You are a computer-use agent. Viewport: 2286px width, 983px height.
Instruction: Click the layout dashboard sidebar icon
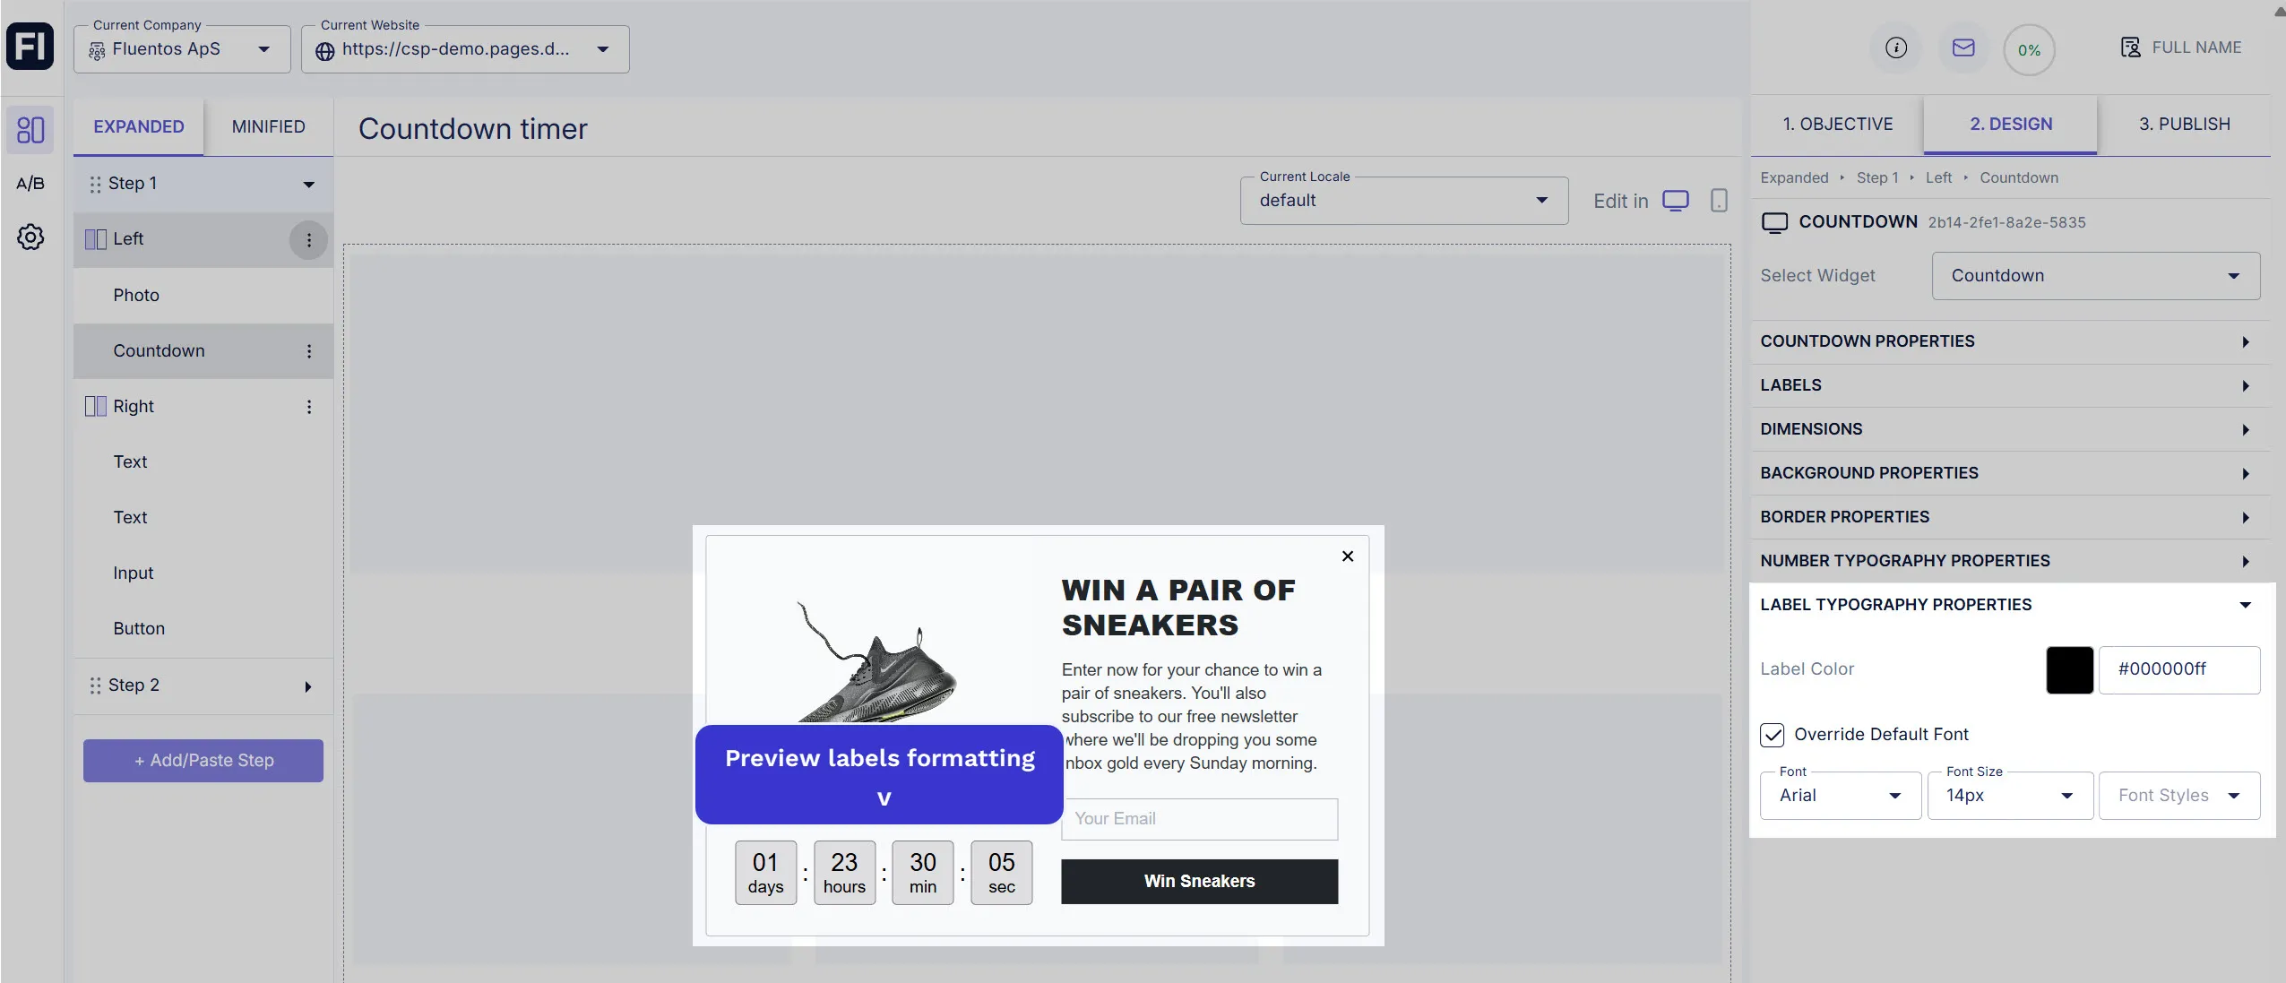click(x=30, y=130)
